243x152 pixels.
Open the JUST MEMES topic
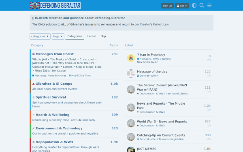point(147,149)
